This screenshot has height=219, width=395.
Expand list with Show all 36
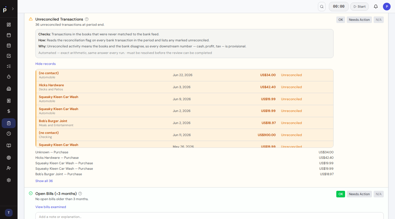point(44,181)
